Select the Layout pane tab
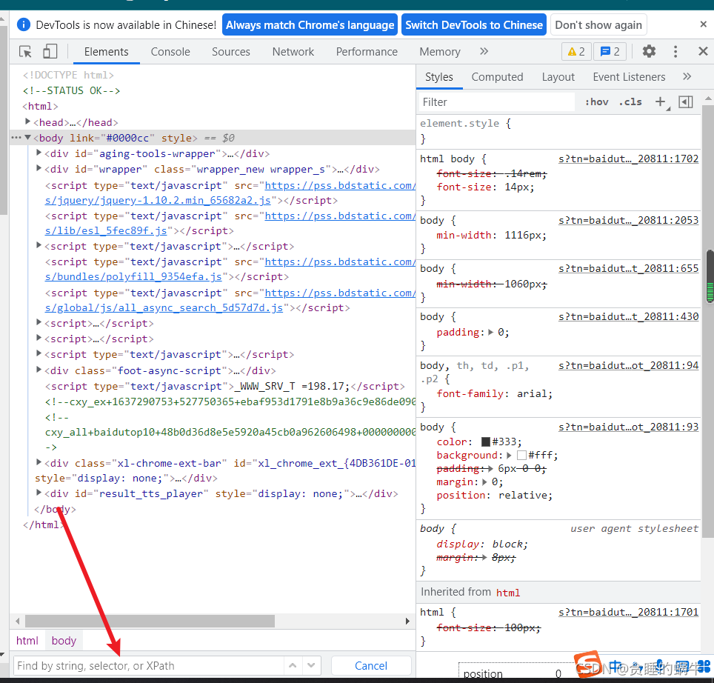 coord(558,77)
